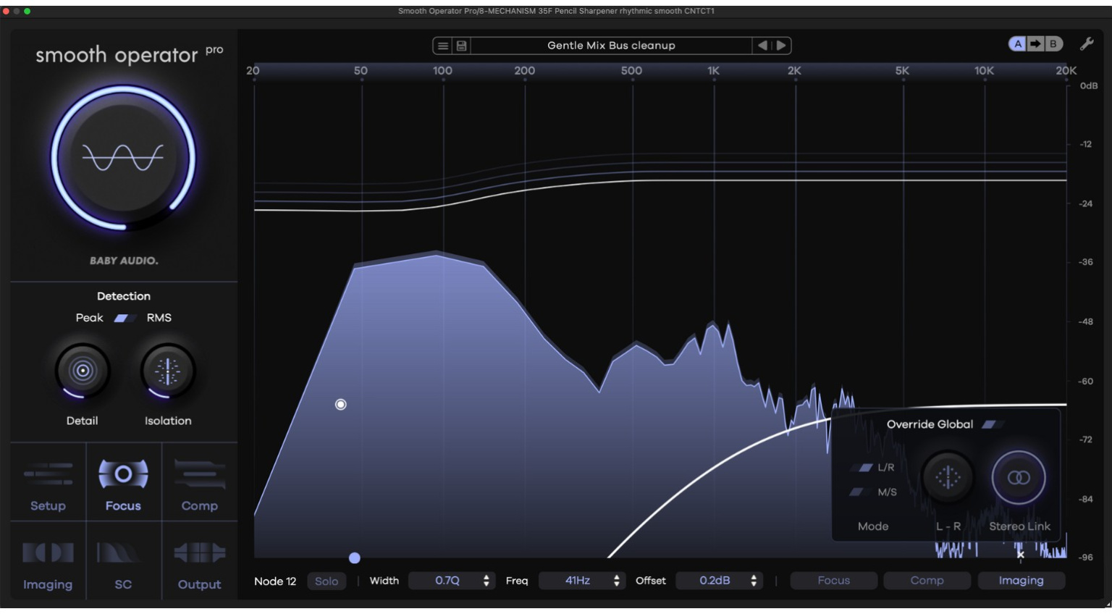Click the large main smoothing knob

(123, 157)
